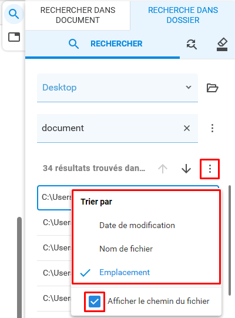Screen dimensions: 235x318
Task: Click the search-and-replace refresh icon
Action: click(x=192, y=44)
